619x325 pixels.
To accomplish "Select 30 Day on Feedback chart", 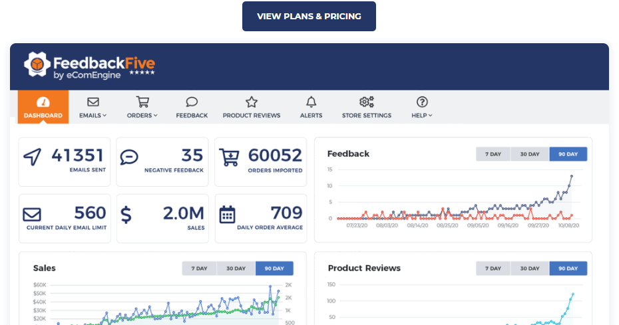I will [x=530, y=154].
